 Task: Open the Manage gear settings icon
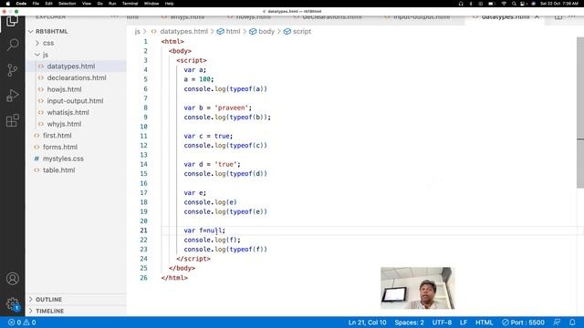[x=12, y=304]
